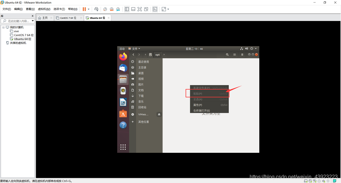The image size is (341, 183).
Task: Go back with Files back arrow
Action: tap(133, 54)
